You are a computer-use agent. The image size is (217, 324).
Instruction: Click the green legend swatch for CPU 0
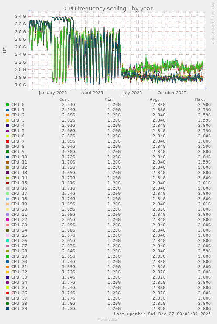click(x=7, y=105)
